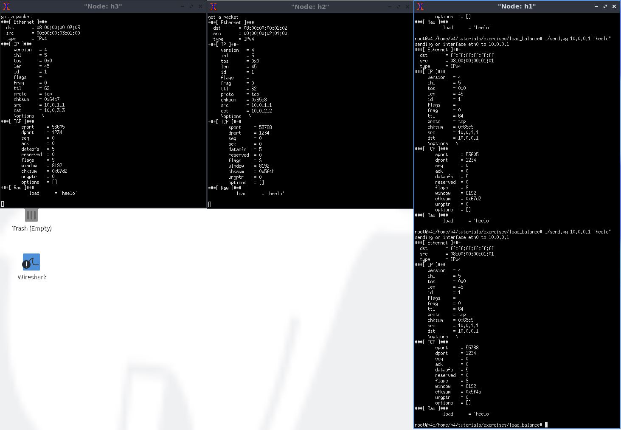Image resolution: width=621 pixels, height=430 pixels.
Task: Click TCP chksum 0x5f4b in h1 window
Action: coord(458,392)
